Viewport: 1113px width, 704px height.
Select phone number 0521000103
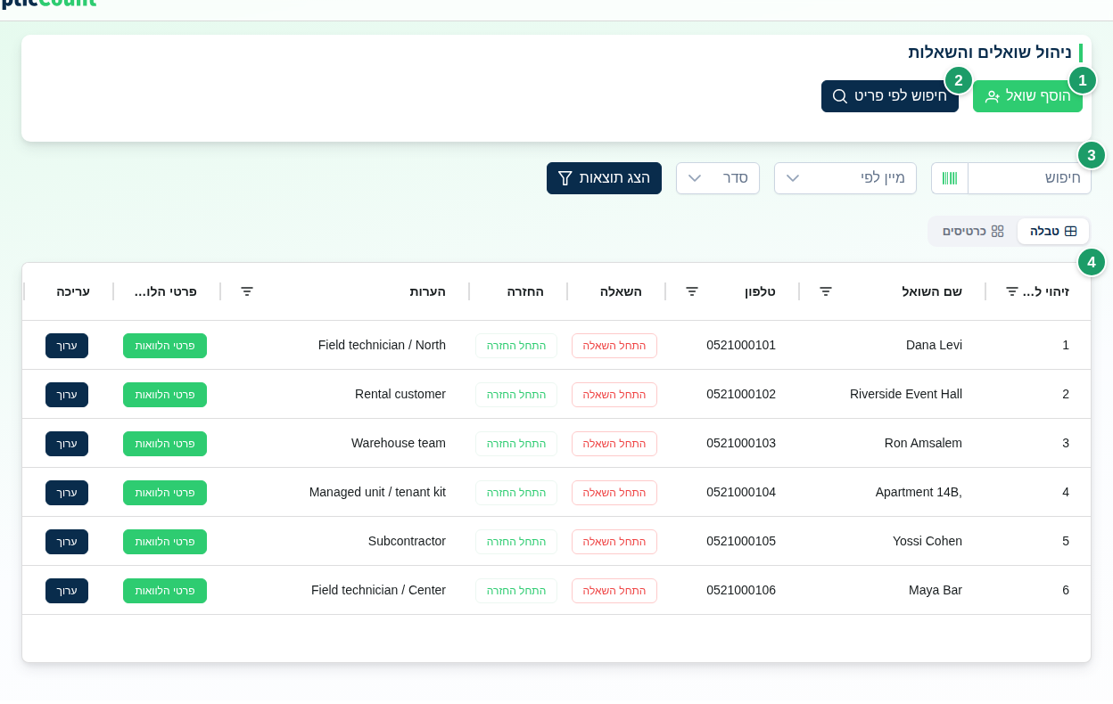[741, 443]
